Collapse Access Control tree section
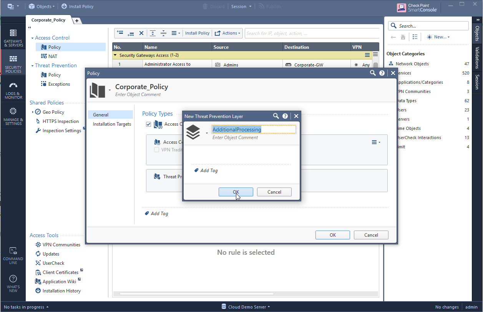The width and height of the screenshot is (483, 312). 32,38
